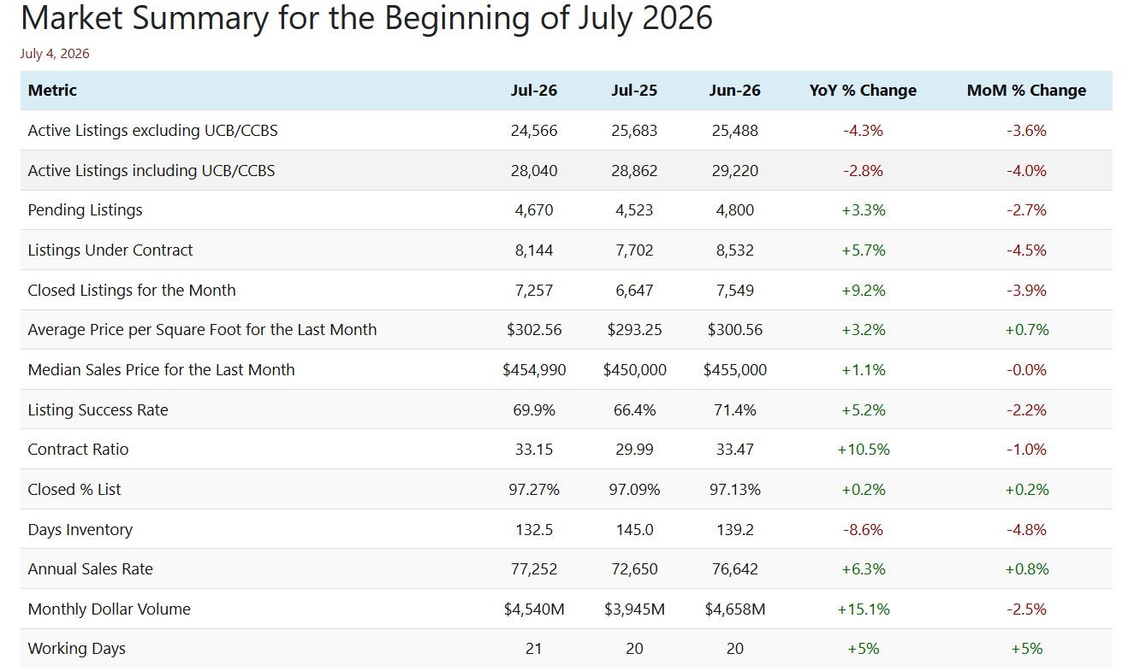Select the 33.15 Contract Ratio value

[x=534, y=450]
